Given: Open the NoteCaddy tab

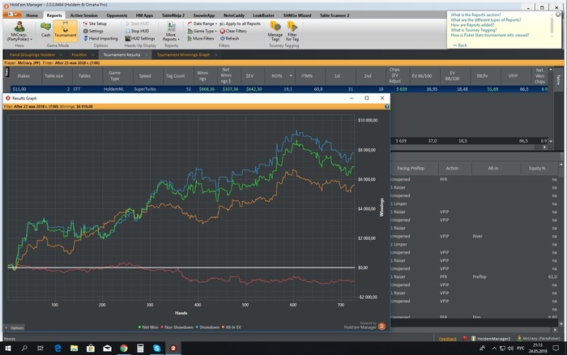Looking at the screenshot, I should point(234,15).
